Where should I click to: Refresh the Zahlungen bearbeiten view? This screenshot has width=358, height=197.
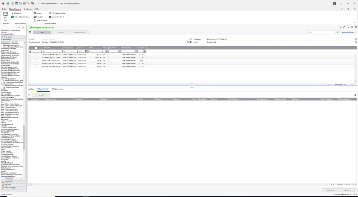(340, 27)
